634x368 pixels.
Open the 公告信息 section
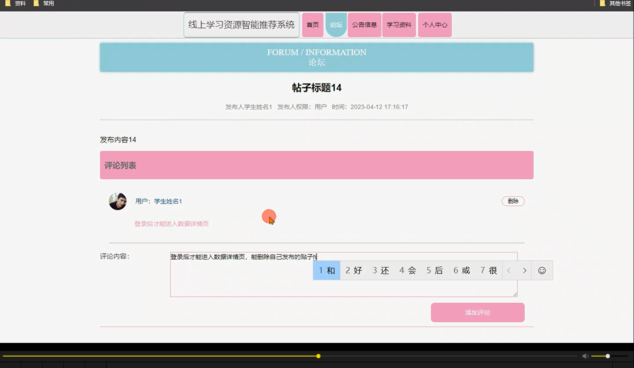pos(364,25)
